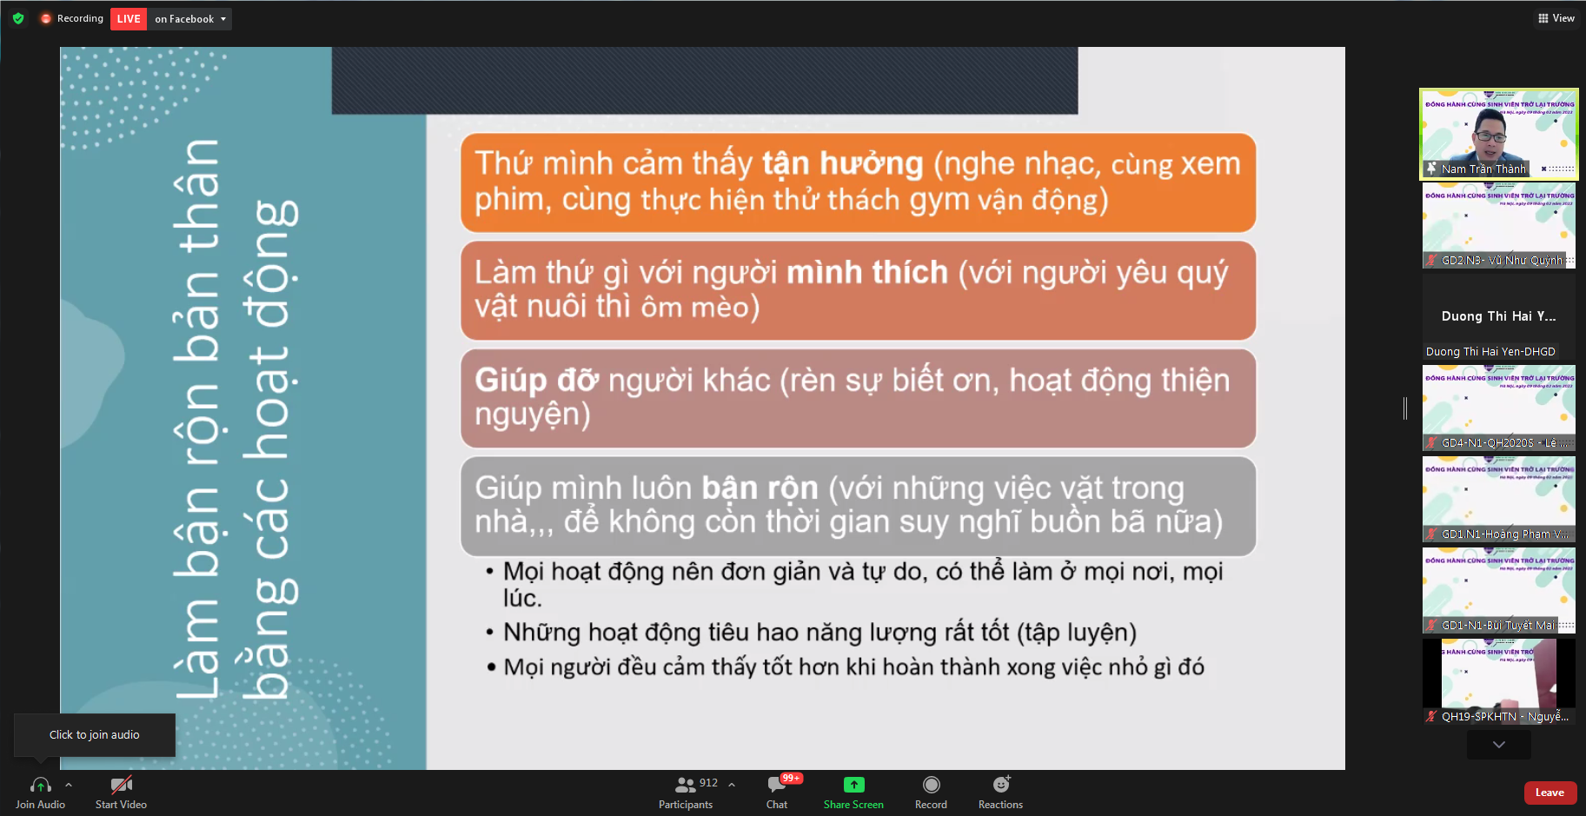Click the panel resize divider handle
1586x816 pixels.
[x=1405, y=408]
